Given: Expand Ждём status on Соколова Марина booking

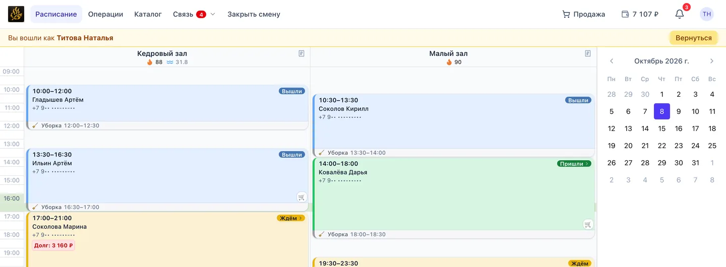Looking at the screenshot, I should pyautogui.click(x=291, y=218).
